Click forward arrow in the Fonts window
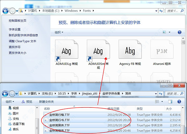 point(12,11)
